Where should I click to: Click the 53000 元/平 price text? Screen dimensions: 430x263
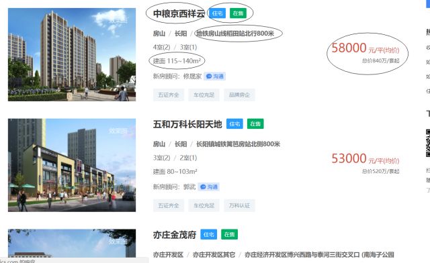pyautogui.click(x=365, y=159)
